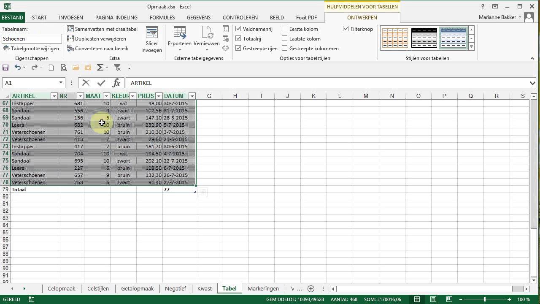Image resolution: width=540 pixels, height=304 pixels.
Task: Click Tabelgrootte wijzigen
Action: click(x=31, y=49)
